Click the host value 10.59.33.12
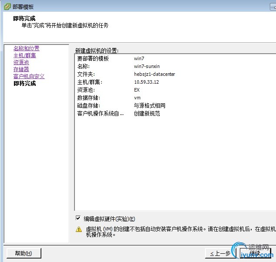 (x=146, y=82)
